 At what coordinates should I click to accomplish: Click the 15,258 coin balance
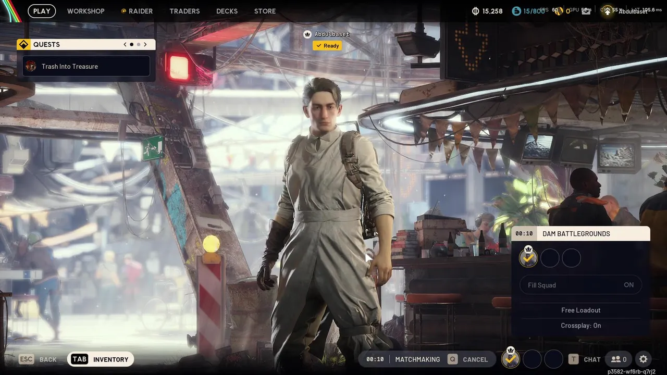492,11
